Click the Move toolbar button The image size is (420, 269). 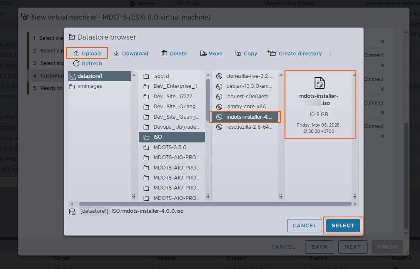pyautogui.click(x=211, y=54)
